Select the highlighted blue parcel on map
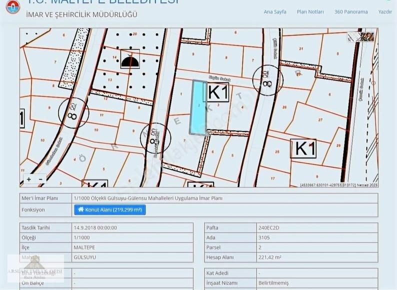The image size is (397, 290). coord(198,107)
